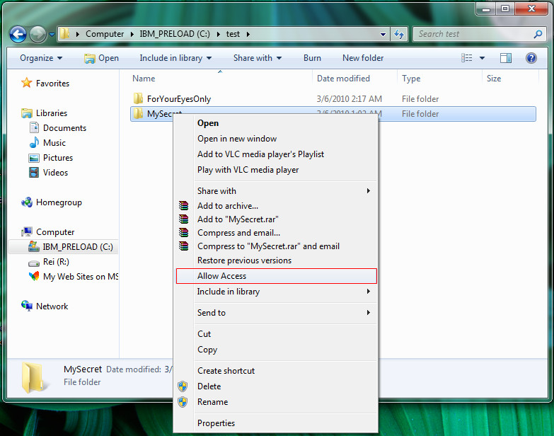Select the ForYourEyesOnly folder
554x436 pixels.
coord(179,99)
